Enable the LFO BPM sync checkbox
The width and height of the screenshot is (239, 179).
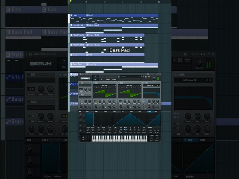tap(124, 128)
